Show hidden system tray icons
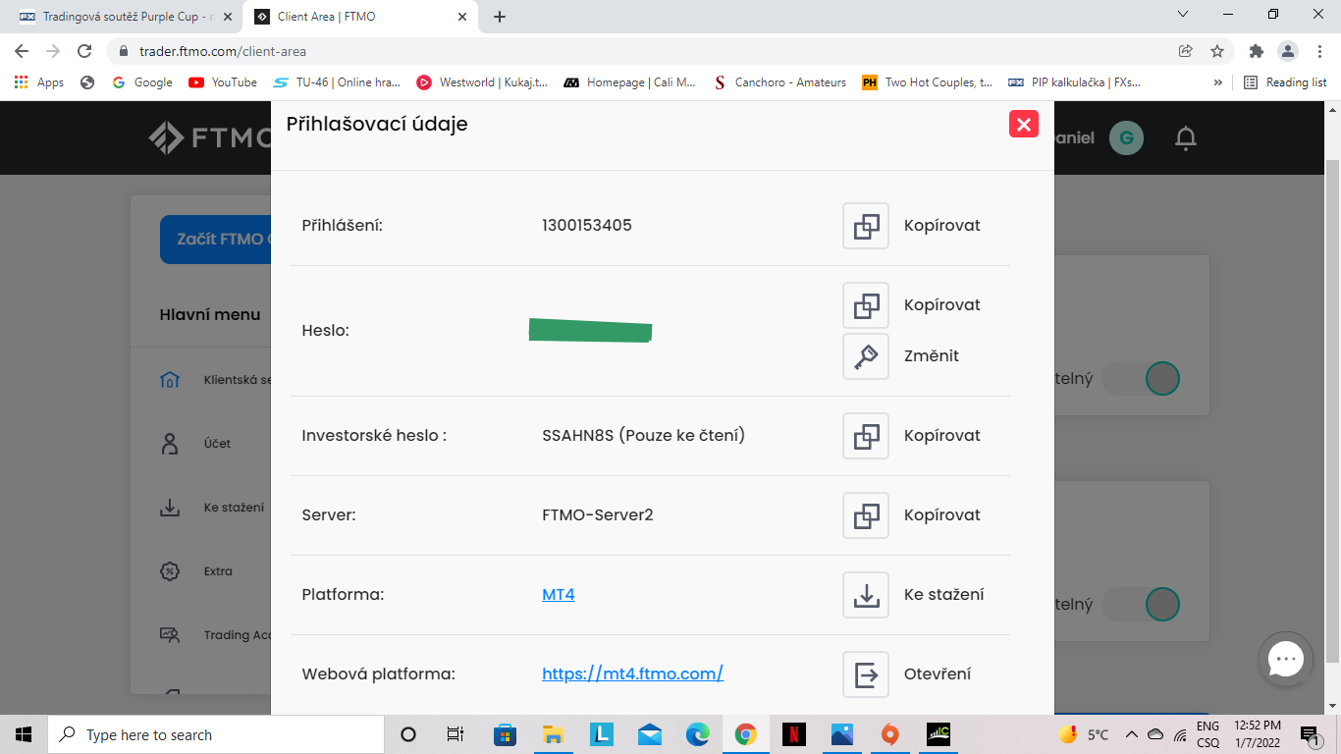The image size is (1341, 754). click(1131, 734)
